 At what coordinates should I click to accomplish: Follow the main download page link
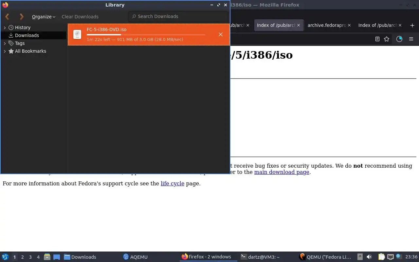[282, 172]
